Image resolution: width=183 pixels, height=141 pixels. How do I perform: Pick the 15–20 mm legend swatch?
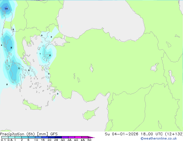pyautogui.click(x=45, y=137)
